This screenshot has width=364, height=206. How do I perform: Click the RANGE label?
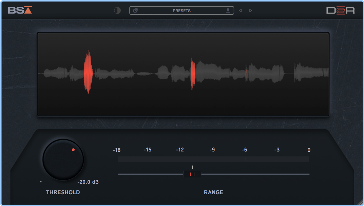point(214,192)
